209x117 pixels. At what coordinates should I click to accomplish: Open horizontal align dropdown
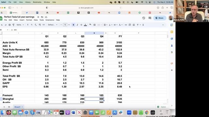pos(105,25)
